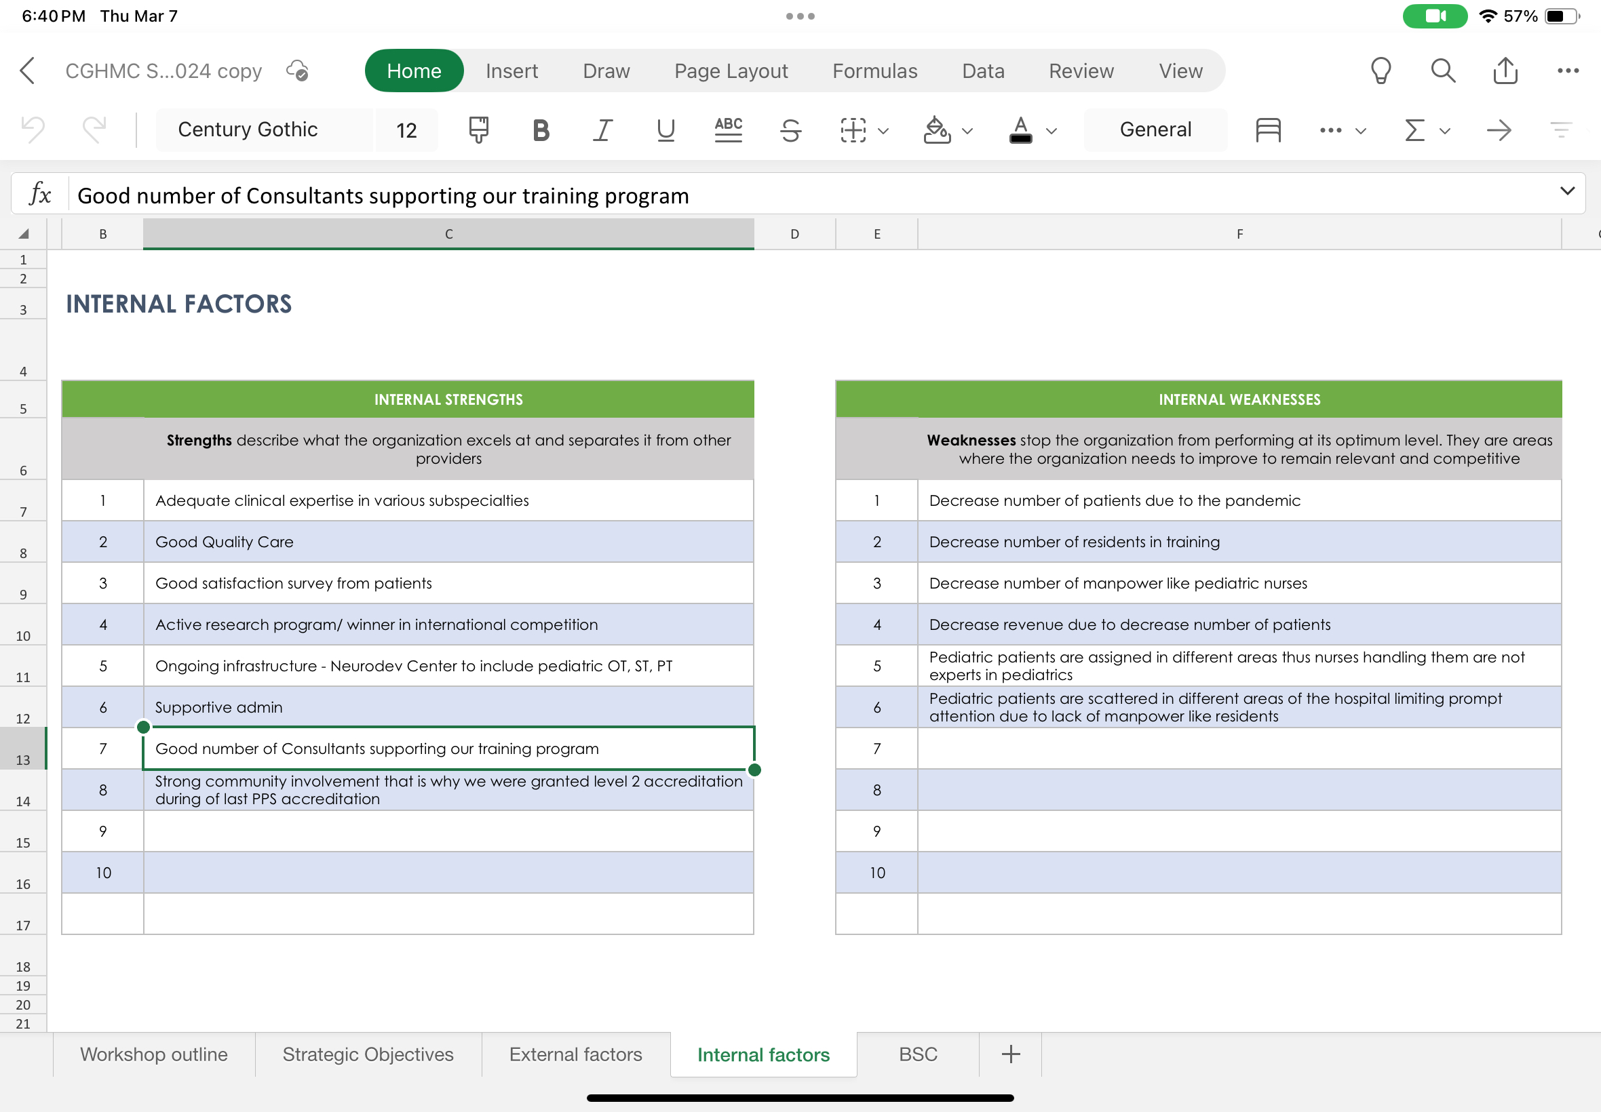Open the External factors sheet tab

[576, 1054]
